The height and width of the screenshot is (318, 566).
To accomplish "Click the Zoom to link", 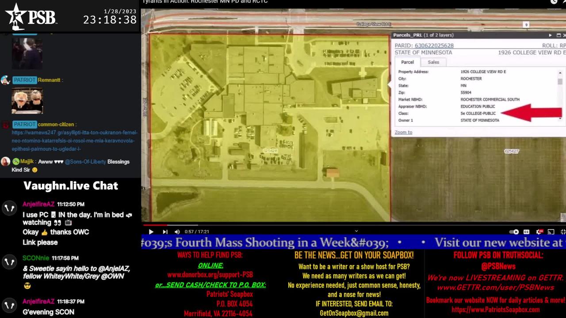I will pos(403,132).
